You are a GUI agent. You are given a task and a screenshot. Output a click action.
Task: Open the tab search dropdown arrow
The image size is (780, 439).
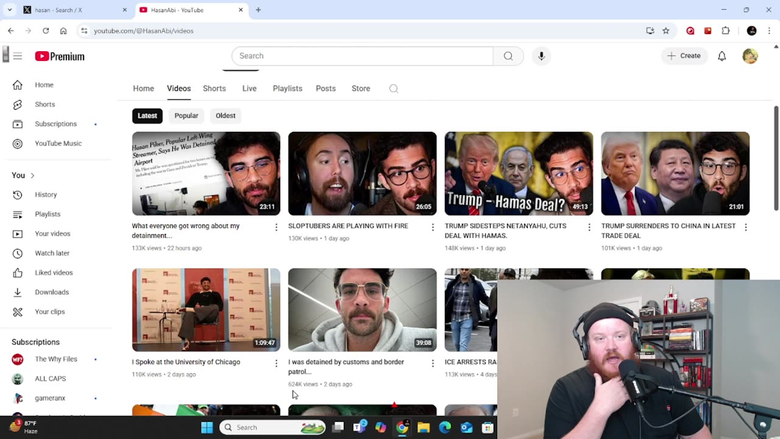[x=10, y=10]
